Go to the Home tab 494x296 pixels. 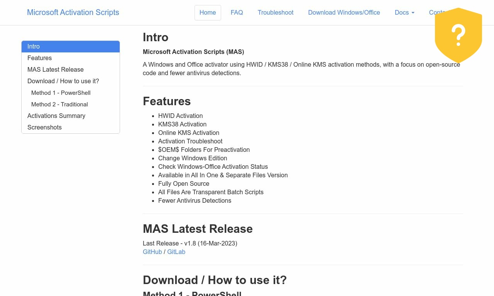coord(208,12)
